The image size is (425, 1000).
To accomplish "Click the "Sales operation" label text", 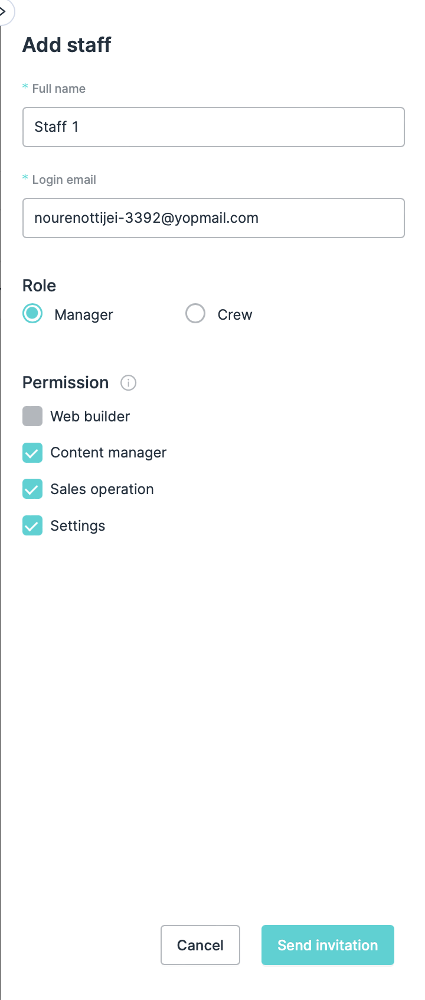I will pos(102,489).
